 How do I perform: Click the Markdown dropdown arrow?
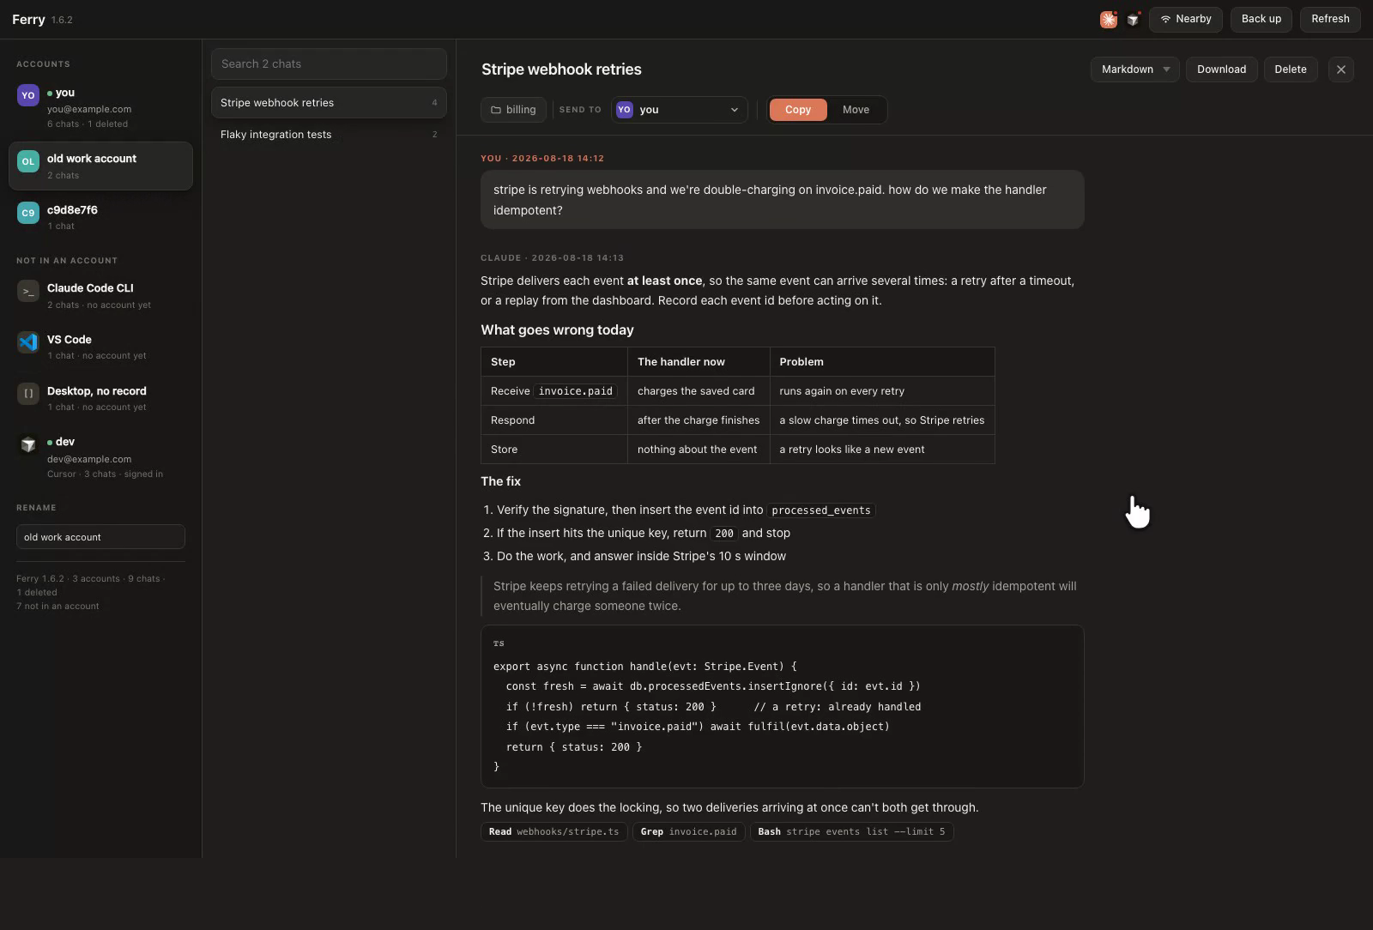(x=1166, y=69)
